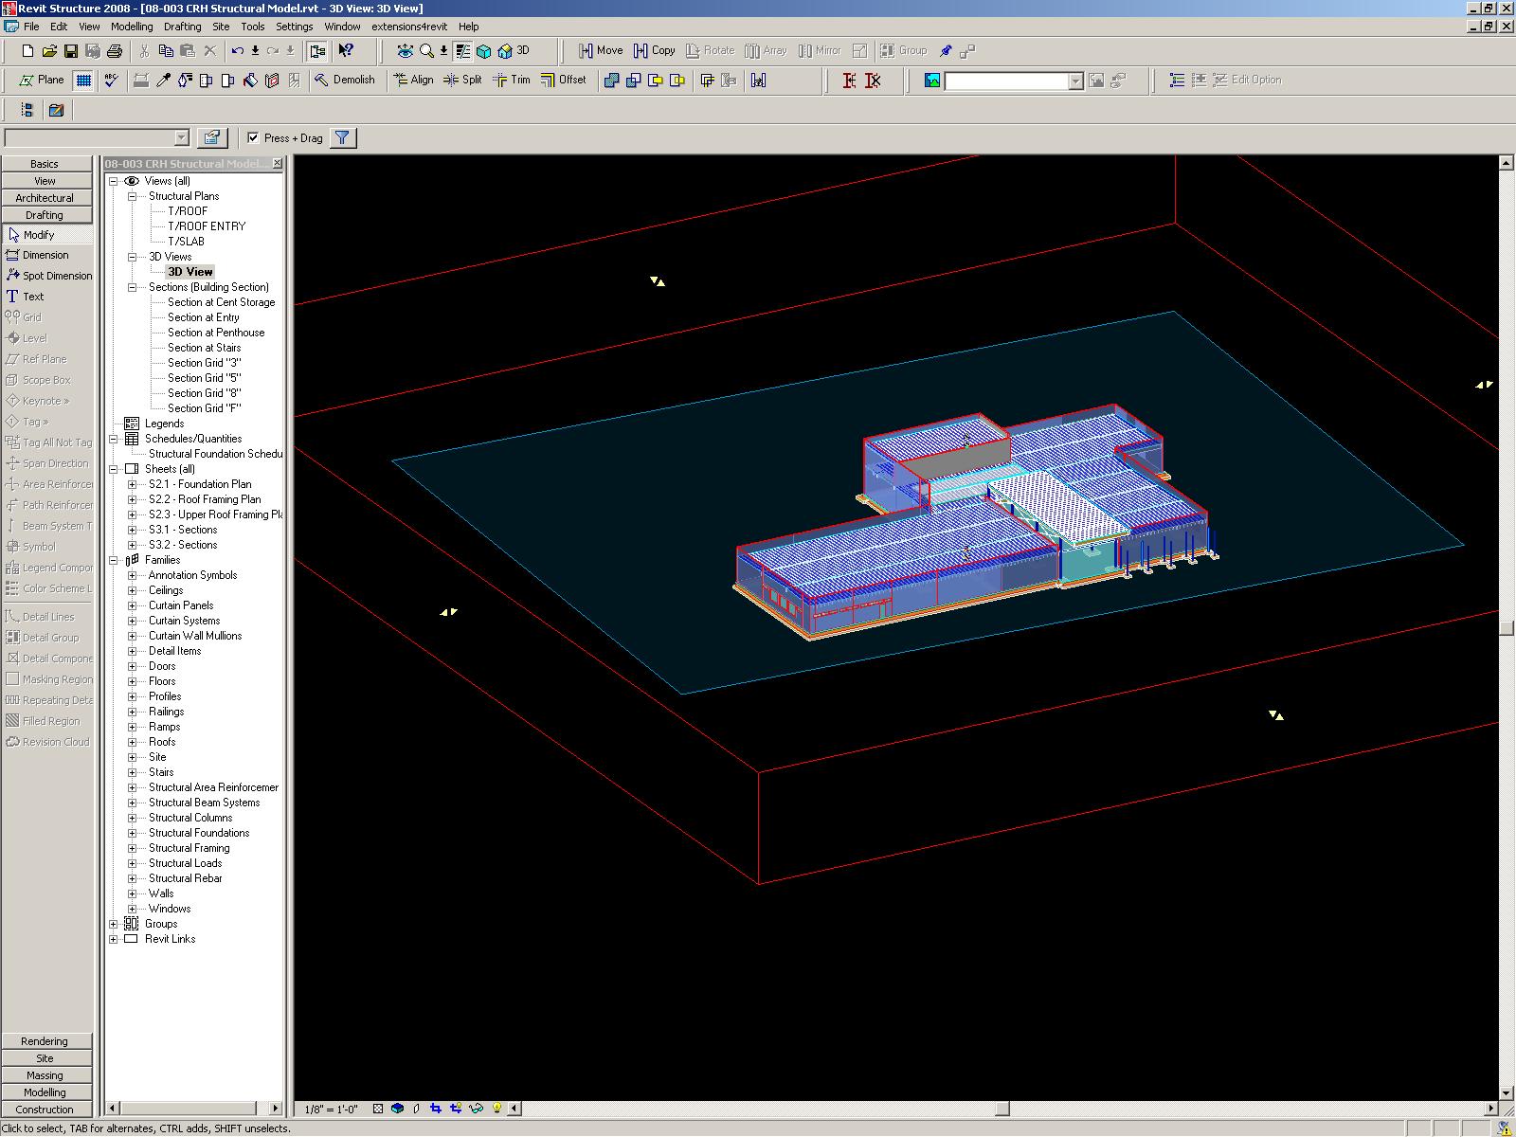Click the horizontal scrollbar thumb below the view
This screenshot has width=1516, height=1137.
[x=1002, y=1109]
